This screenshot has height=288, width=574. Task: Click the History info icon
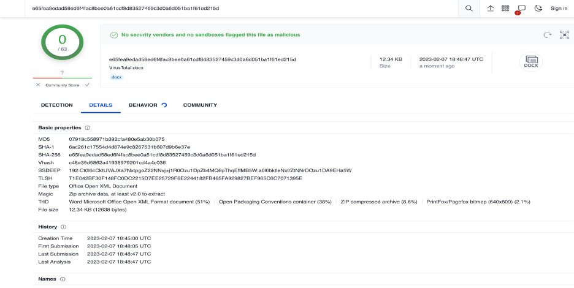[x=63, y=227]
